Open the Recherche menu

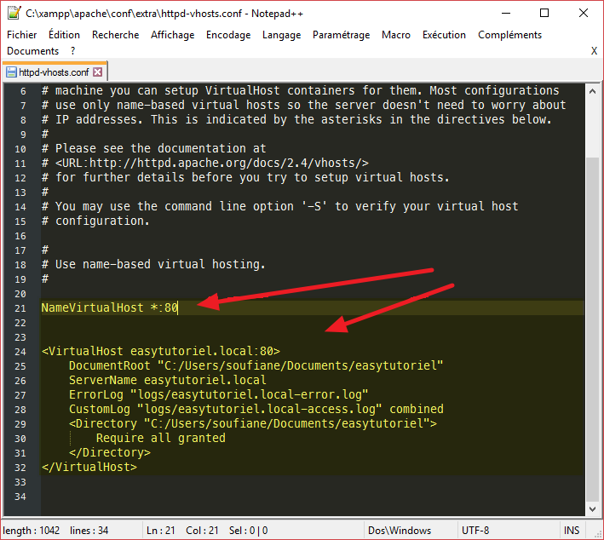(x=115, y=35)
